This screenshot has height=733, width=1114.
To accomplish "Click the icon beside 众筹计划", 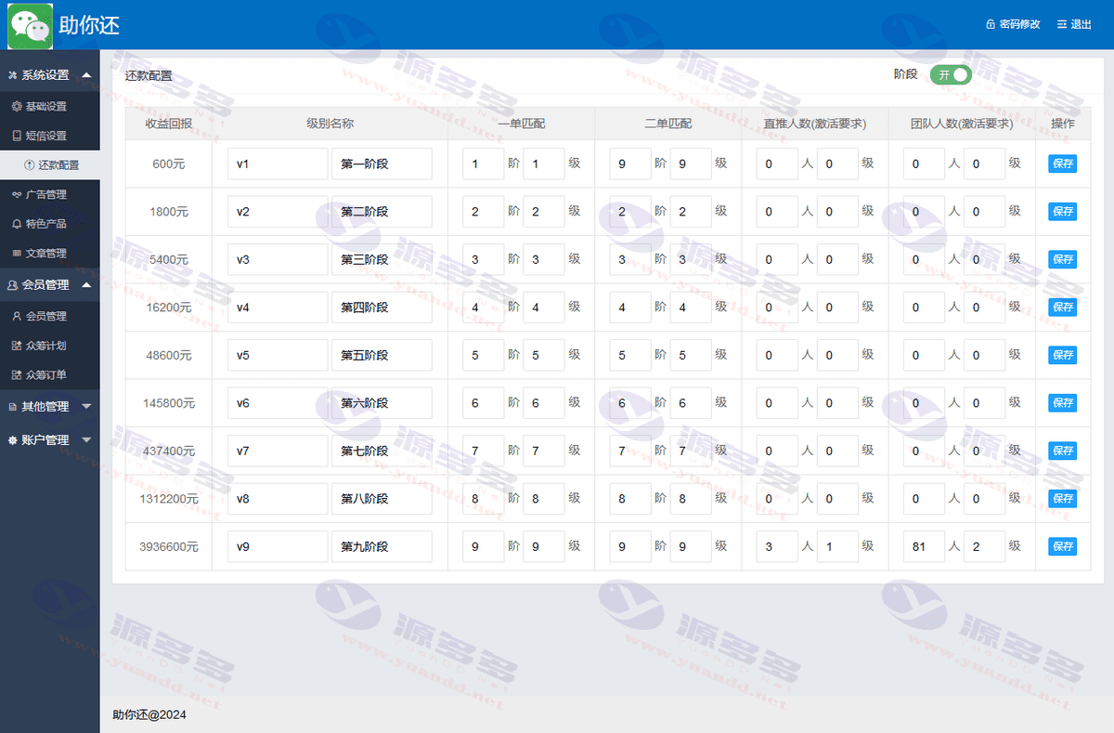I will (17, 346).
